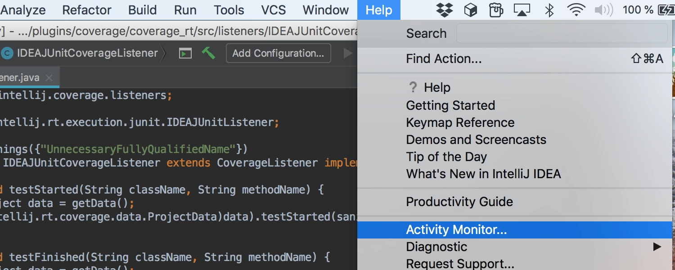Open the AirPlay display menu
Image resolution: width=675 pixels, height=270 pixels.
coord(522,10)
